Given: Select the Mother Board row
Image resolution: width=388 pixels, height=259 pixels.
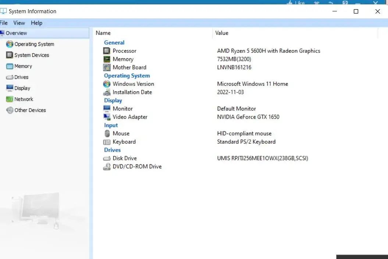Looking at the screenshot, I should click(129, 68).
